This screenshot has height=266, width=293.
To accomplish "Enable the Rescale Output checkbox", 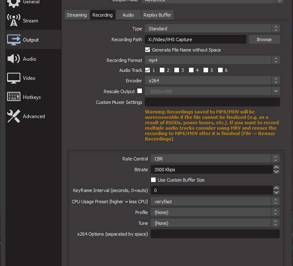I will tap(140, 91).
